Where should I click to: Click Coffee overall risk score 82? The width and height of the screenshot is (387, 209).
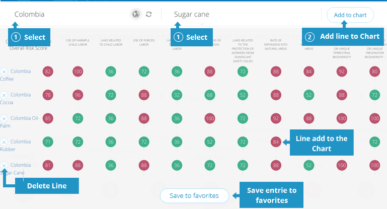coord(48,72)
